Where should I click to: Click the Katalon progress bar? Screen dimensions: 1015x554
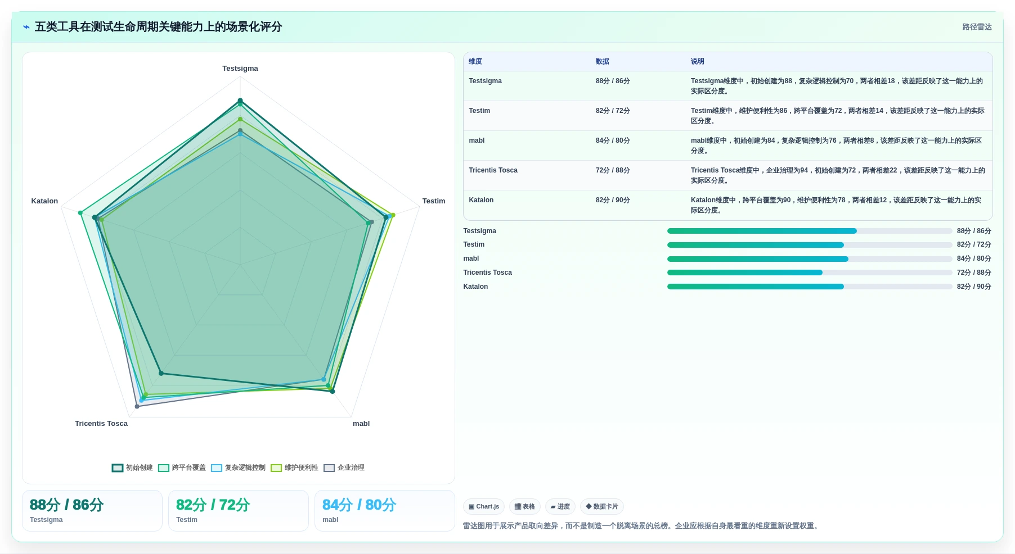(x=809, y=287)
